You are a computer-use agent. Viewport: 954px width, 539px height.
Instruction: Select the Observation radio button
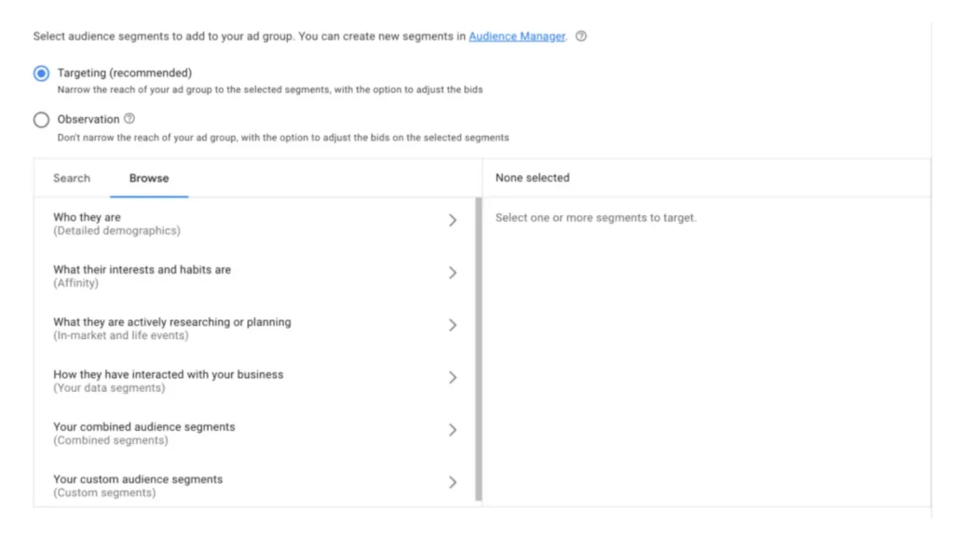click(41, 120)
